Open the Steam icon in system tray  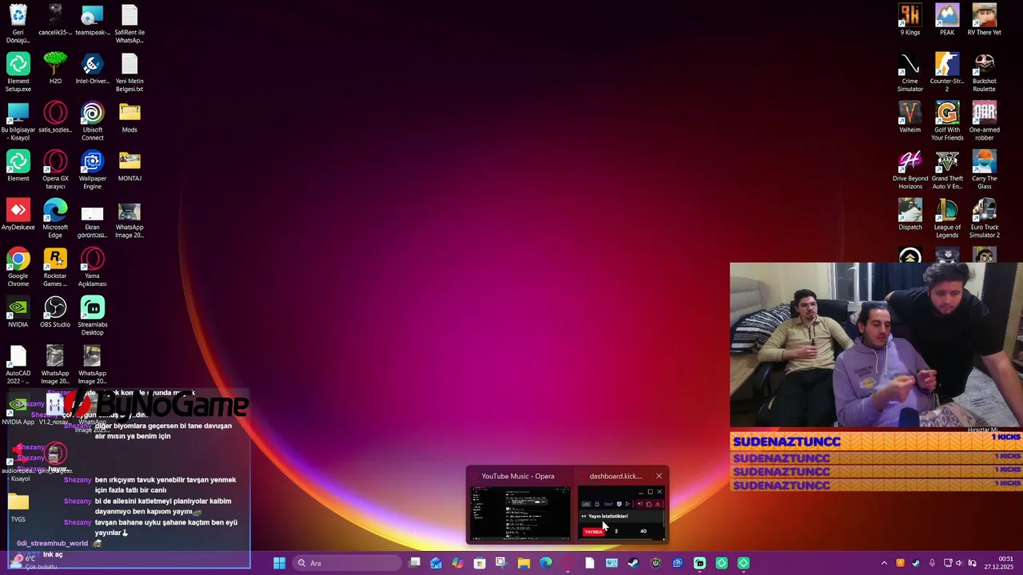pyautogui.click(x=915, y=563)
